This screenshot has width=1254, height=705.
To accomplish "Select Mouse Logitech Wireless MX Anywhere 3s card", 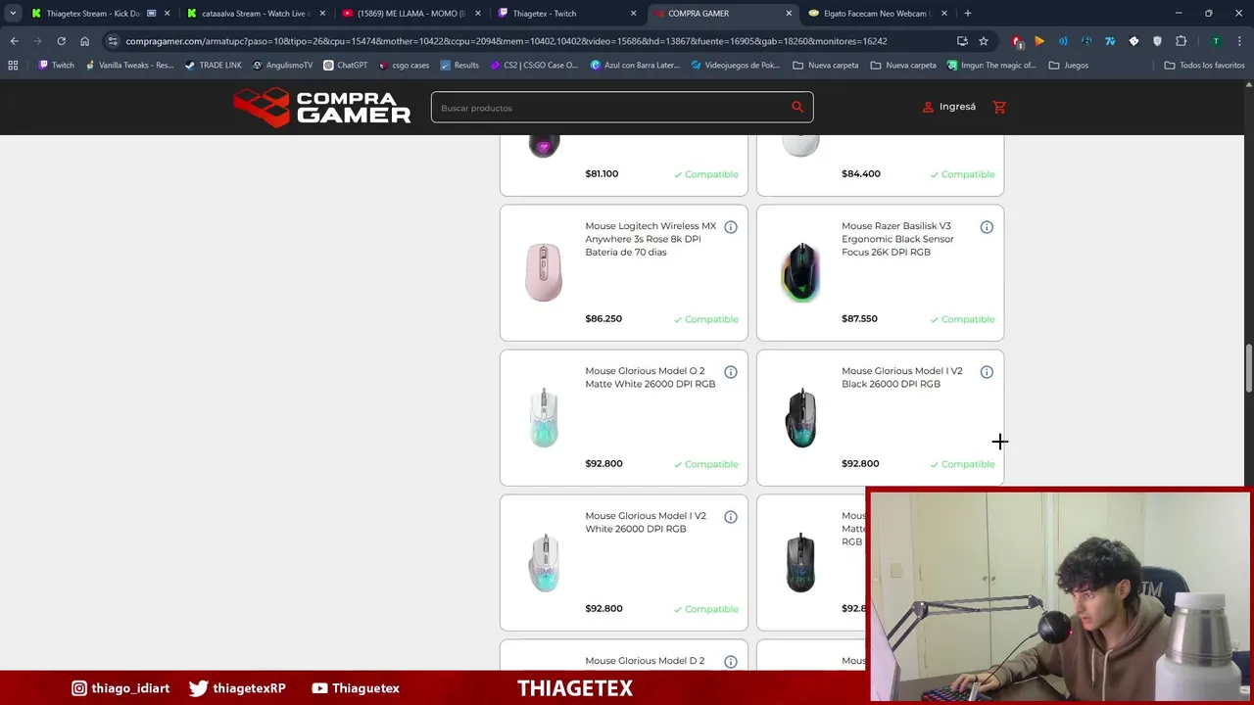I will [x=624, y=272].
